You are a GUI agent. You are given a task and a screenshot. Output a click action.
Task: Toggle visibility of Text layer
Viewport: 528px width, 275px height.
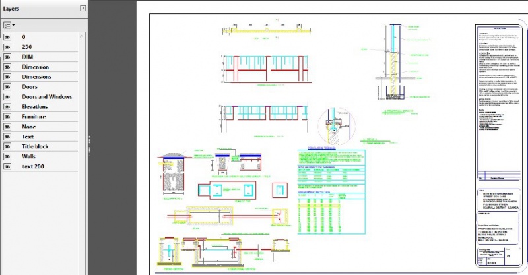coord(7,137)
